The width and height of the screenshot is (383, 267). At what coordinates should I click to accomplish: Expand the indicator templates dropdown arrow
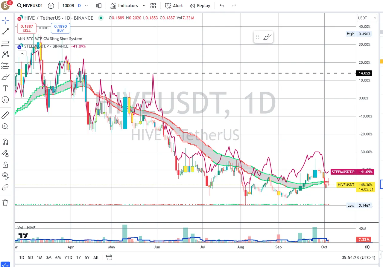(144, 6)
